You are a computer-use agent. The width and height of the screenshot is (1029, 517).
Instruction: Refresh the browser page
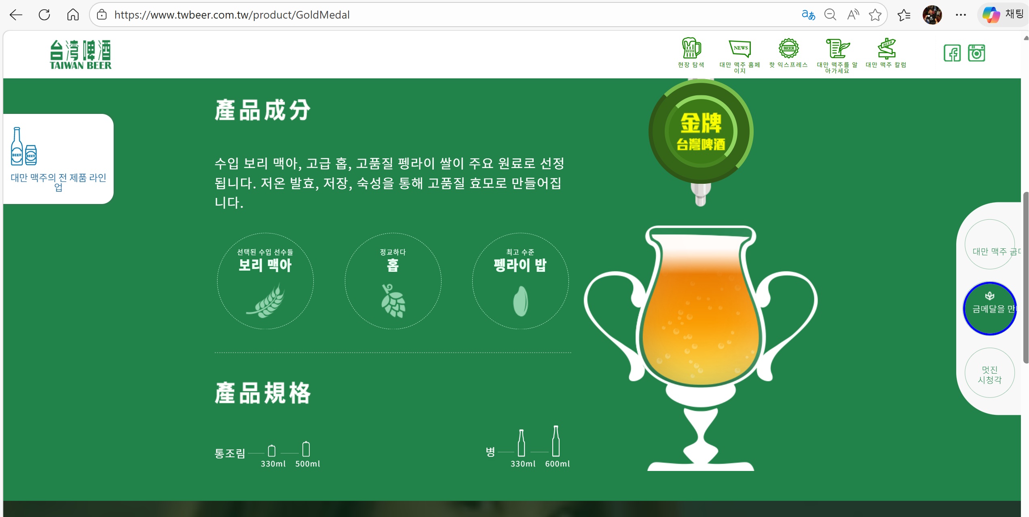click(x=44, y=15)
